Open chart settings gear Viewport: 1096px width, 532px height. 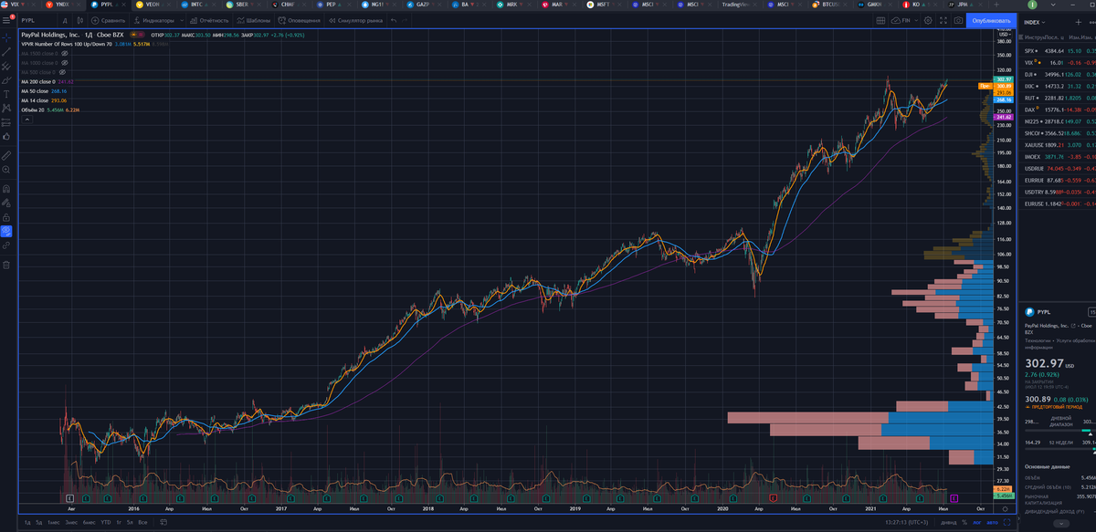(x=928, y=19)
